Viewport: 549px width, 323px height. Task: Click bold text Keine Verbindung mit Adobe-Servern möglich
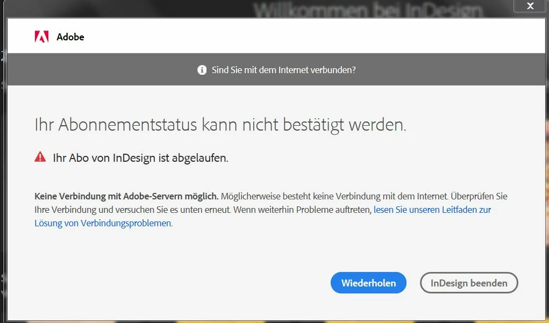coord(126,196)
